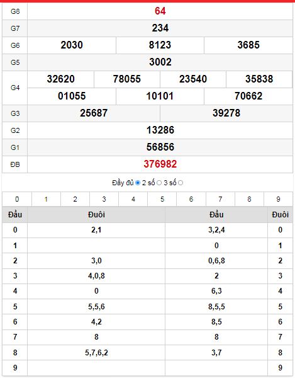Select digit filter tab 4
Image resolution: width=295 pixels, height=378 pixels.
click(x=133, y=199)
